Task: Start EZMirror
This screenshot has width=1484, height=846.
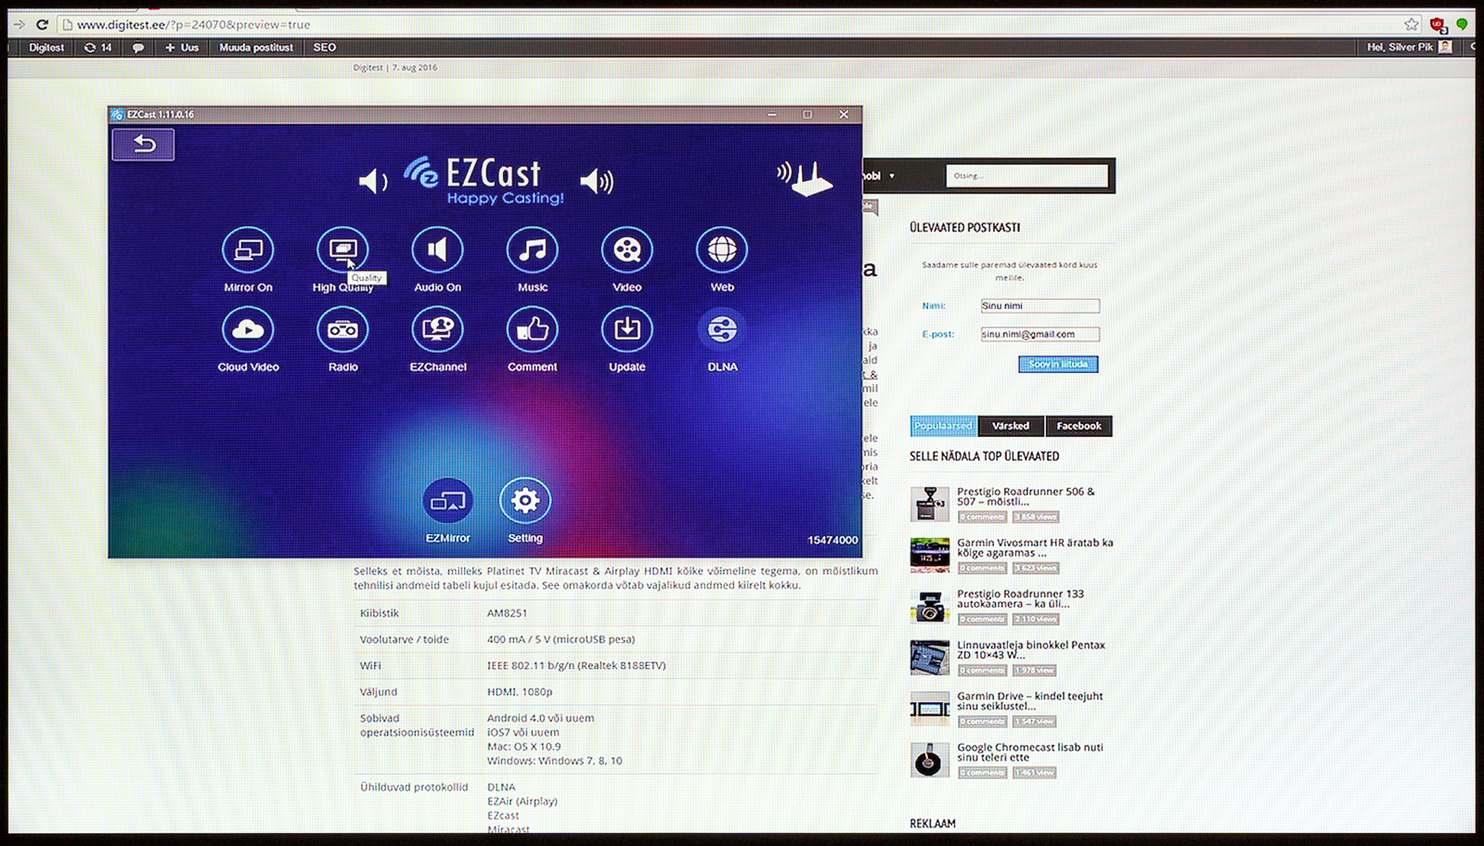Action: click(447, 501)
